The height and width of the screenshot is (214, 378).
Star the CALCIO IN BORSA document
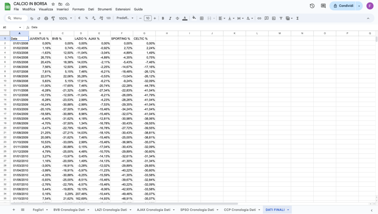click(x=53, y=4)
